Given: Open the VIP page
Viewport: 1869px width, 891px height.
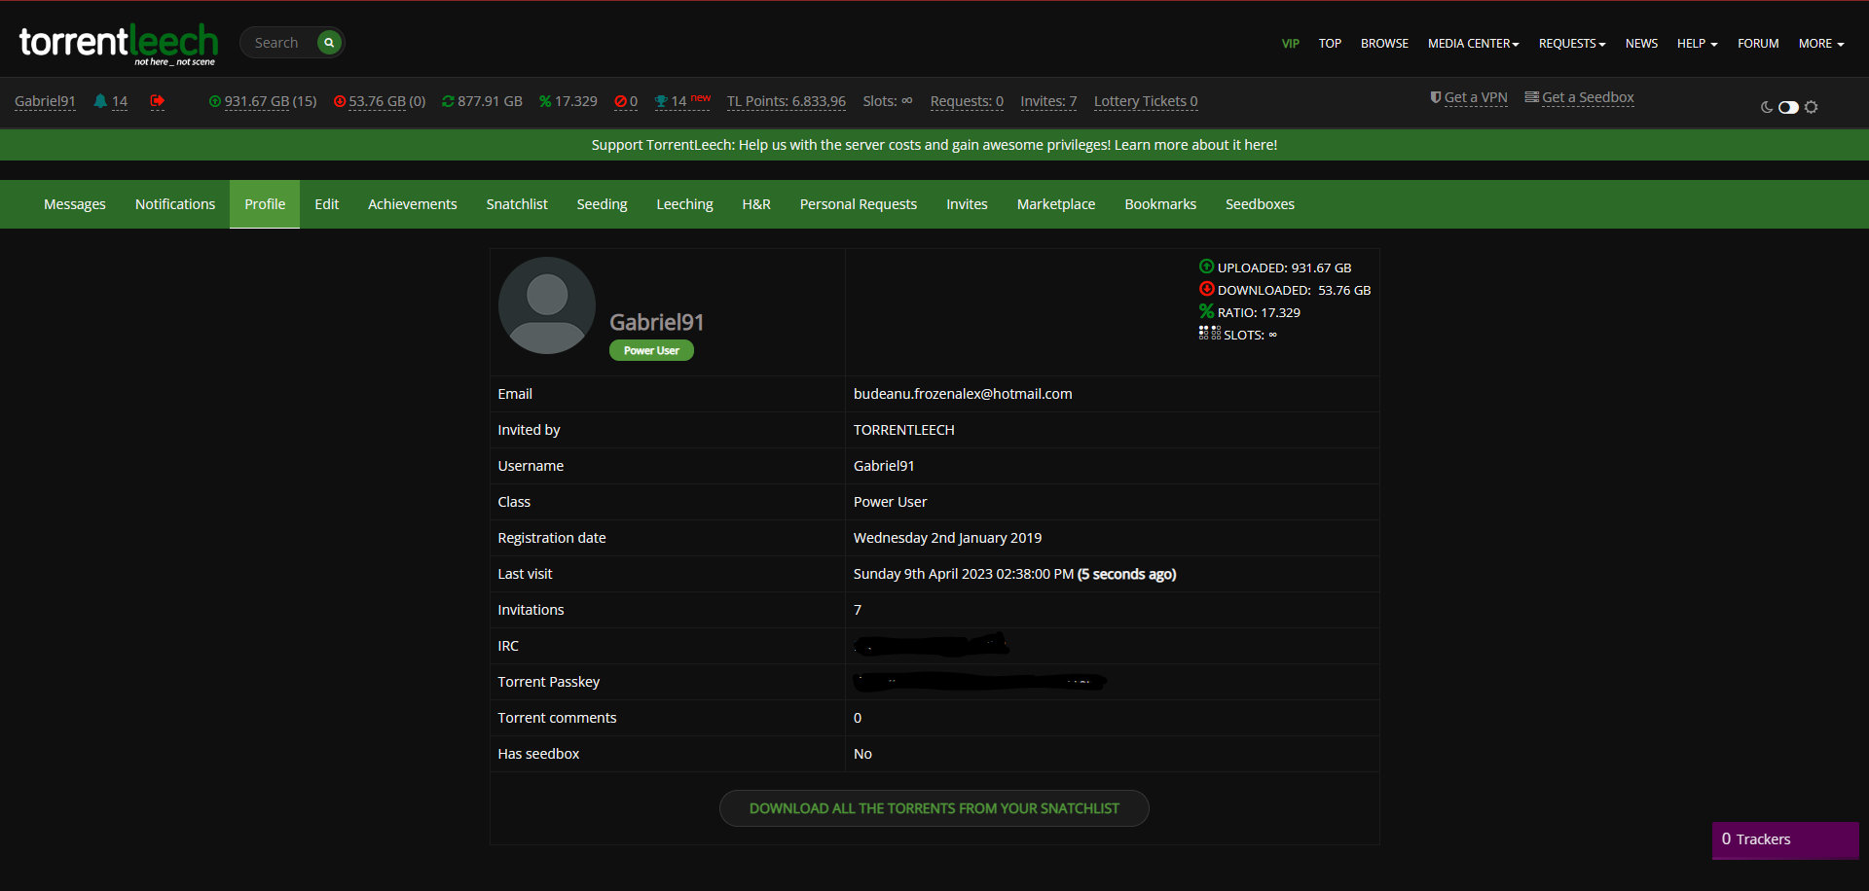Looking at the screenshot, I should pyautogui.click(x=1291, y=44).
